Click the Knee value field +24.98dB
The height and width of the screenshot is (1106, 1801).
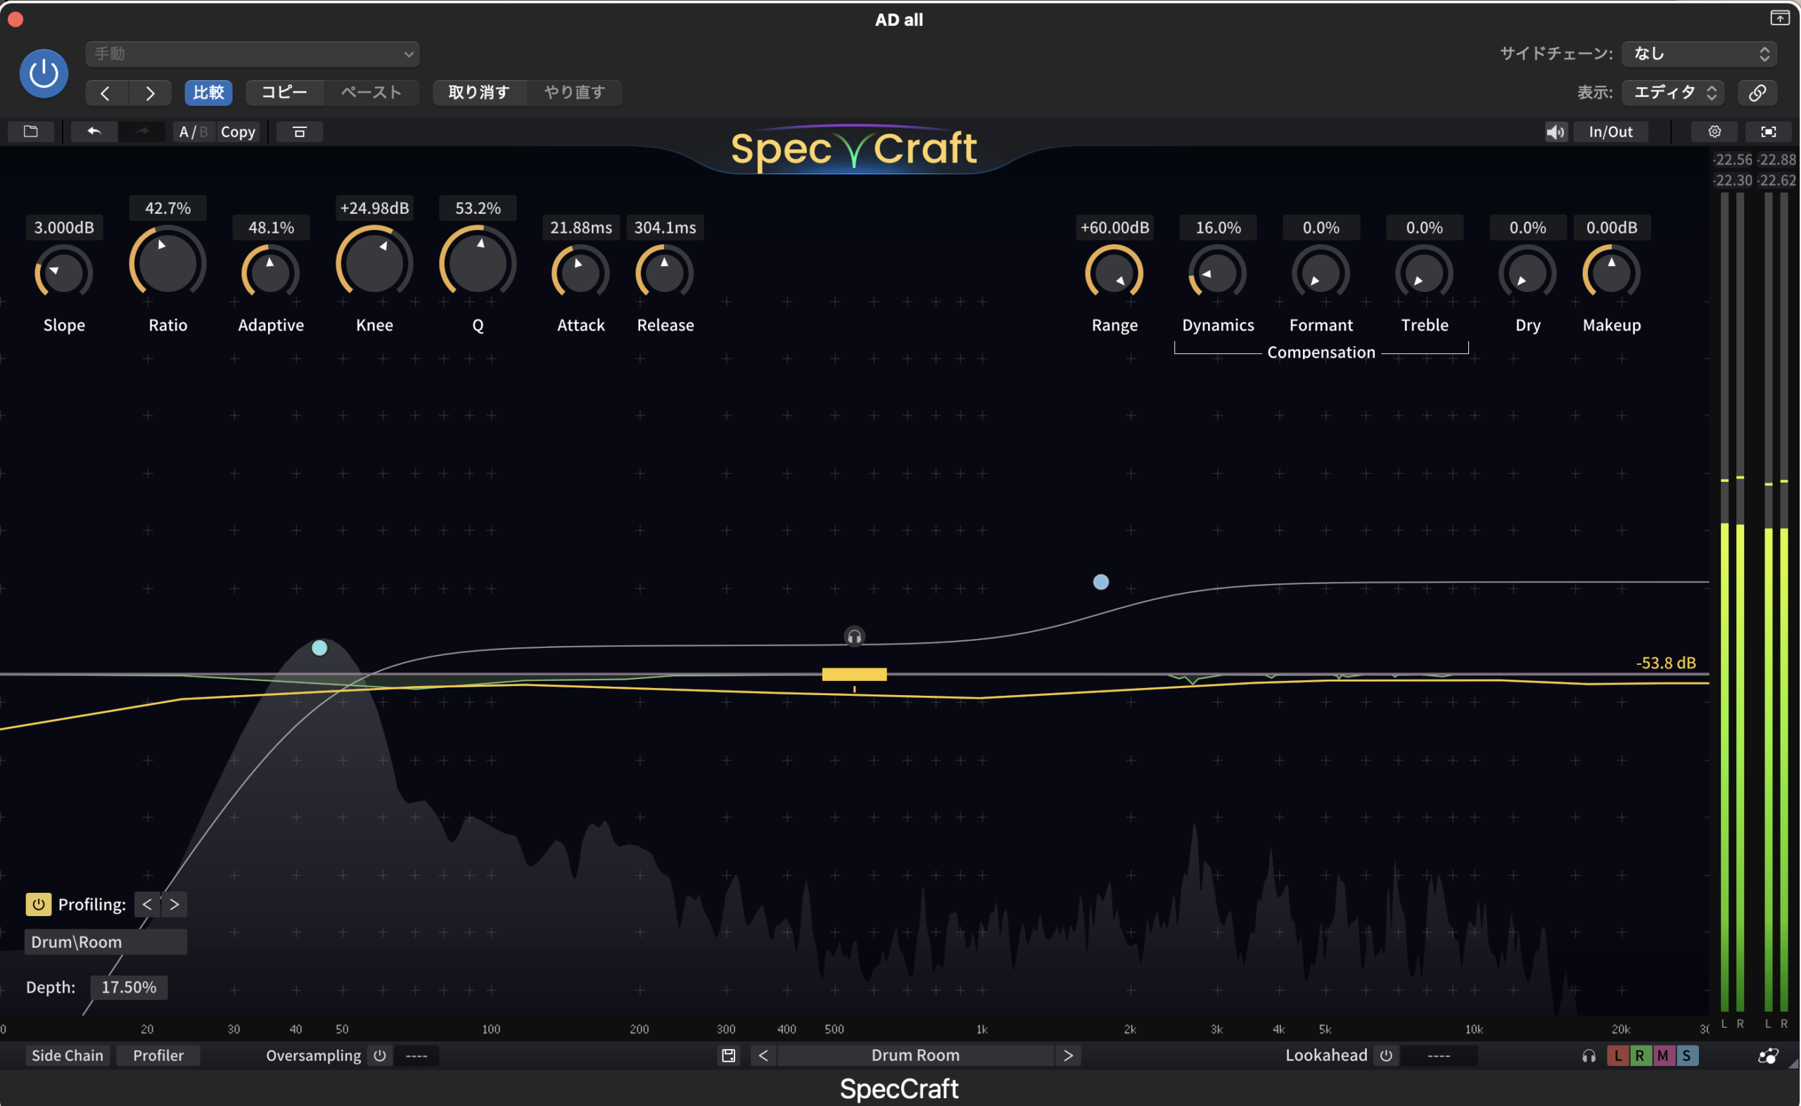(x=374, y=208)
